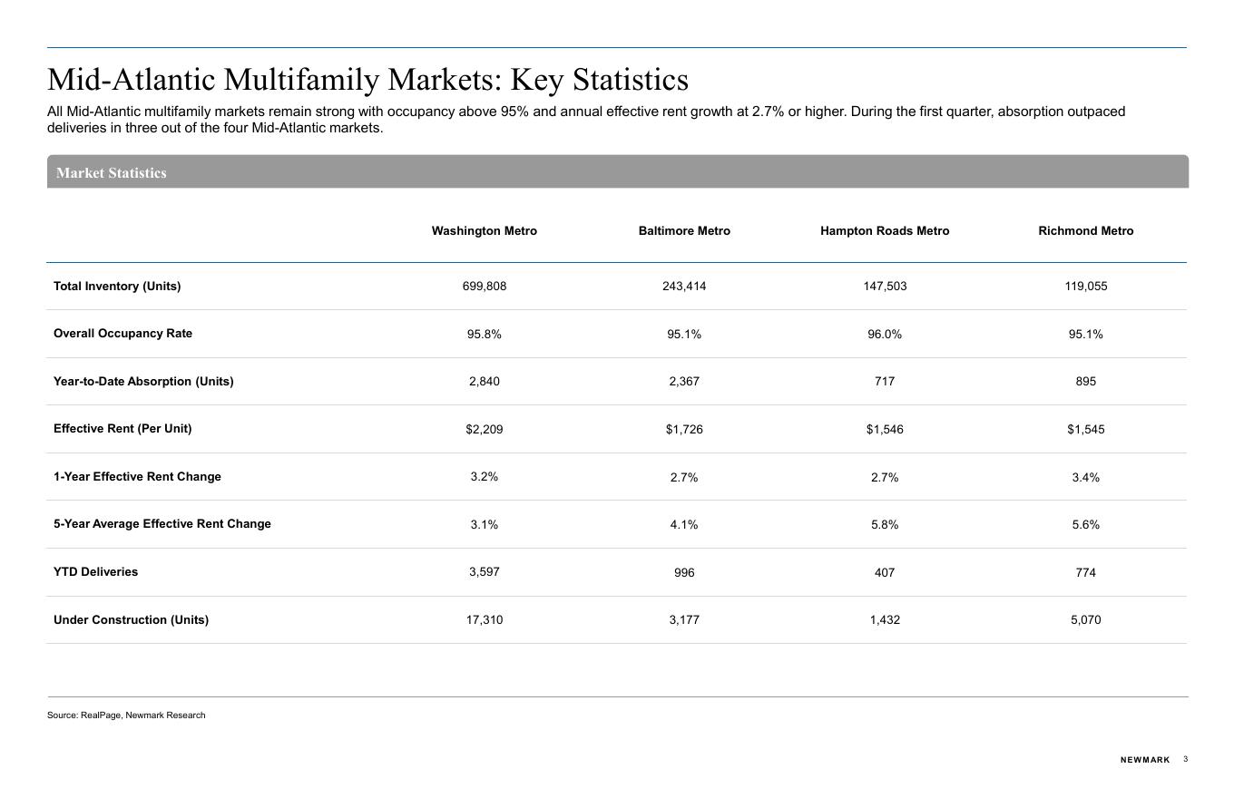Select the "YTD Deliveries" row label
Screen dimensions: 1234x798
coord(95,572)
